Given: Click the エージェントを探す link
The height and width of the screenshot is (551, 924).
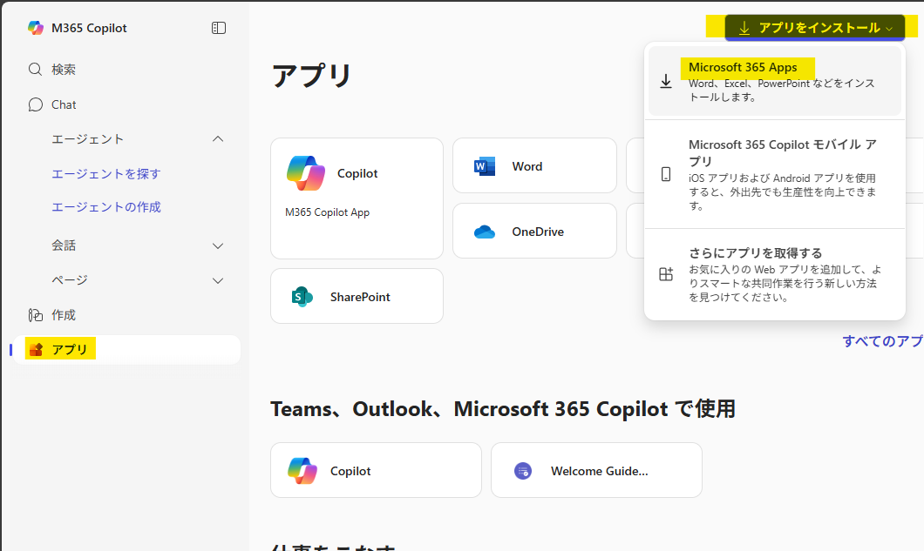Looking at the screenshot, I should coord(106,174).
